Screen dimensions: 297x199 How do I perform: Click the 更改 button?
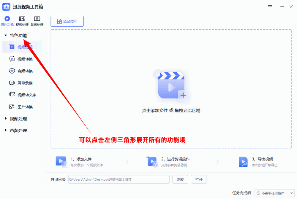point(180,179)
